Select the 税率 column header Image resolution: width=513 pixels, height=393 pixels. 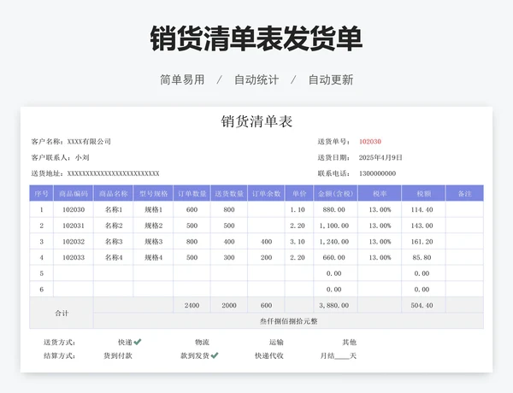(x=380, y=193)
